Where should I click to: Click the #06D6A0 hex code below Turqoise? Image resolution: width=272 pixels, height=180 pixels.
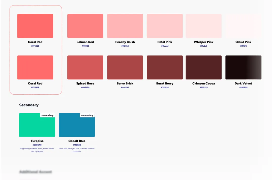pos(37,145)
